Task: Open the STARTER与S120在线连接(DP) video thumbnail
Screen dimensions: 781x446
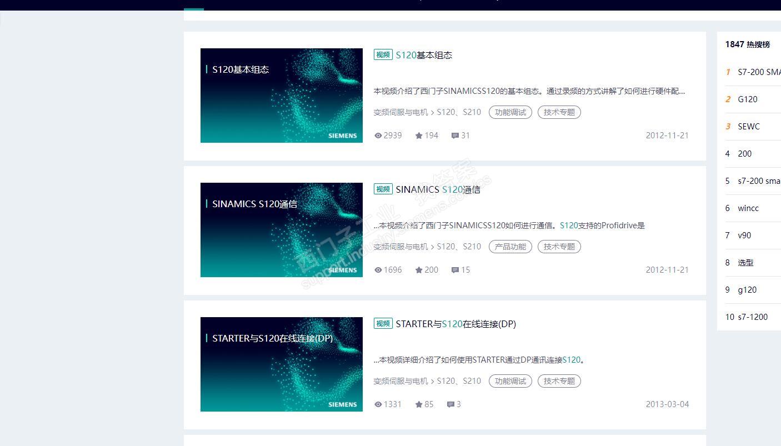Action: (282, 364)
